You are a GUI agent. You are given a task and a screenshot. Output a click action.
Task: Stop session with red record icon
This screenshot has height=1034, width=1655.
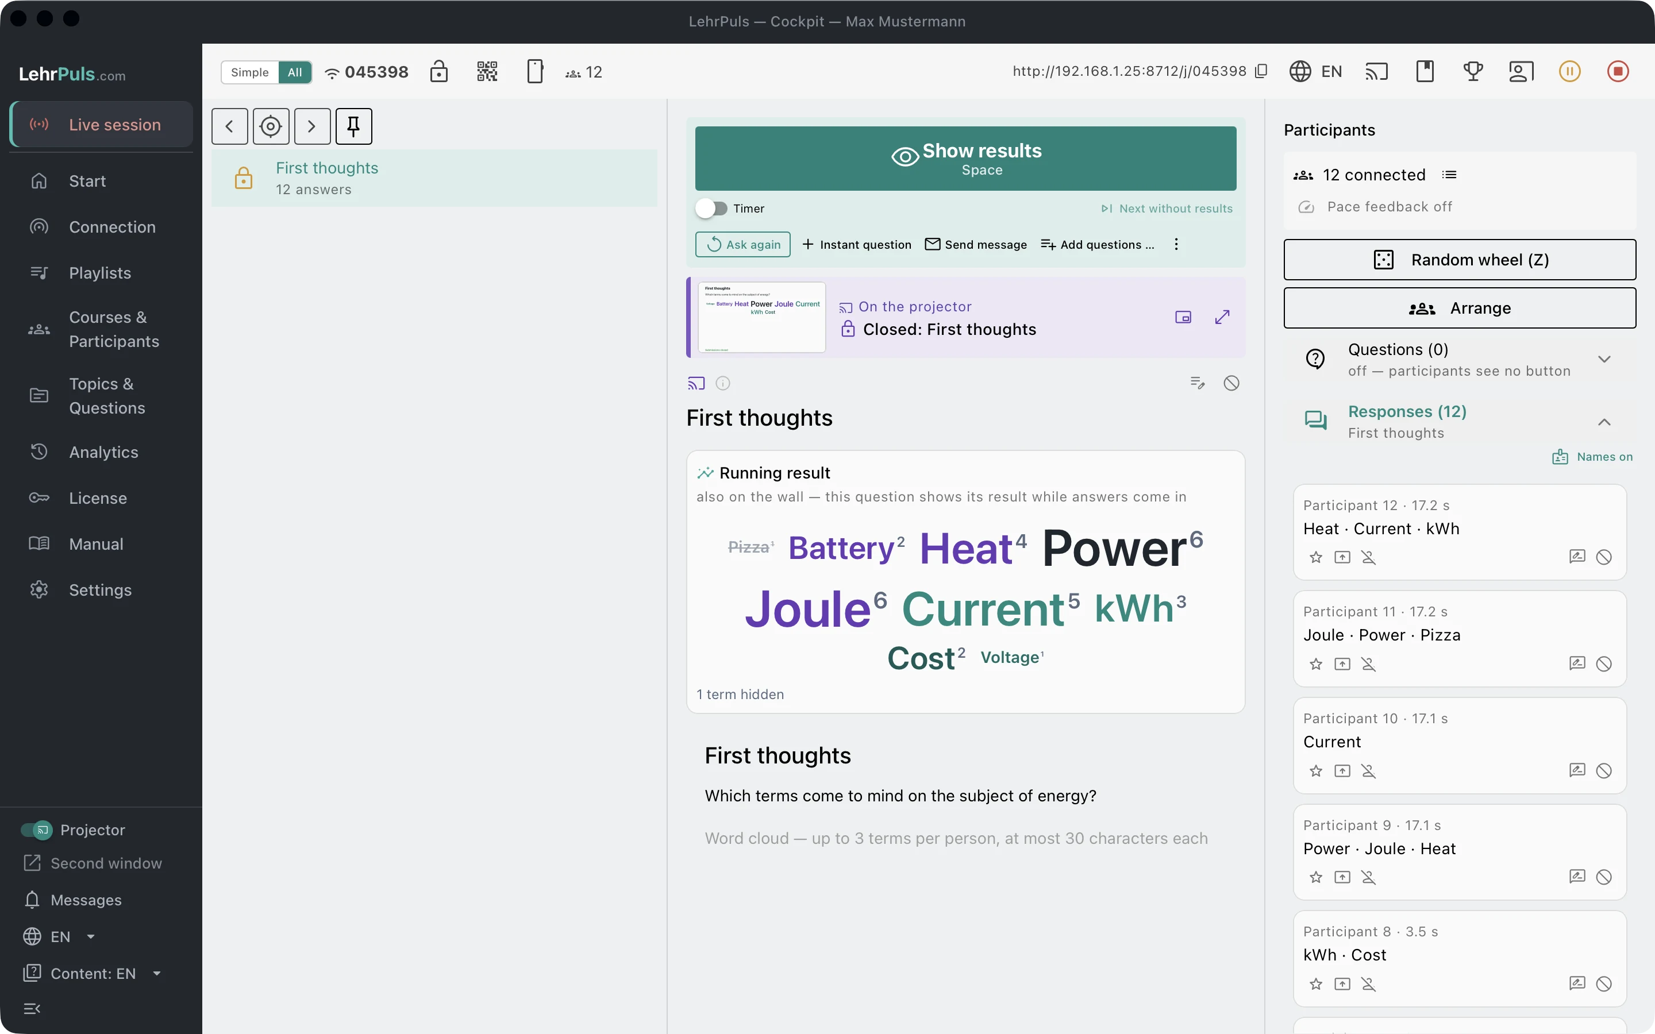[1618, 72]
